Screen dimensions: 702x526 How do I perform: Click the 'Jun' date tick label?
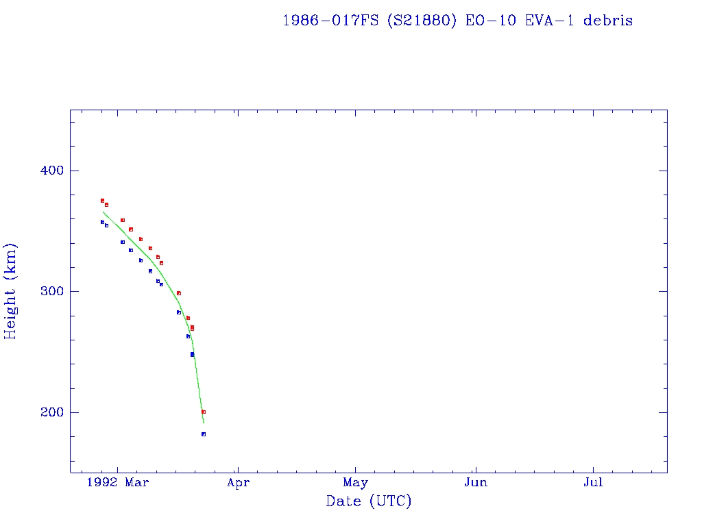475,483
